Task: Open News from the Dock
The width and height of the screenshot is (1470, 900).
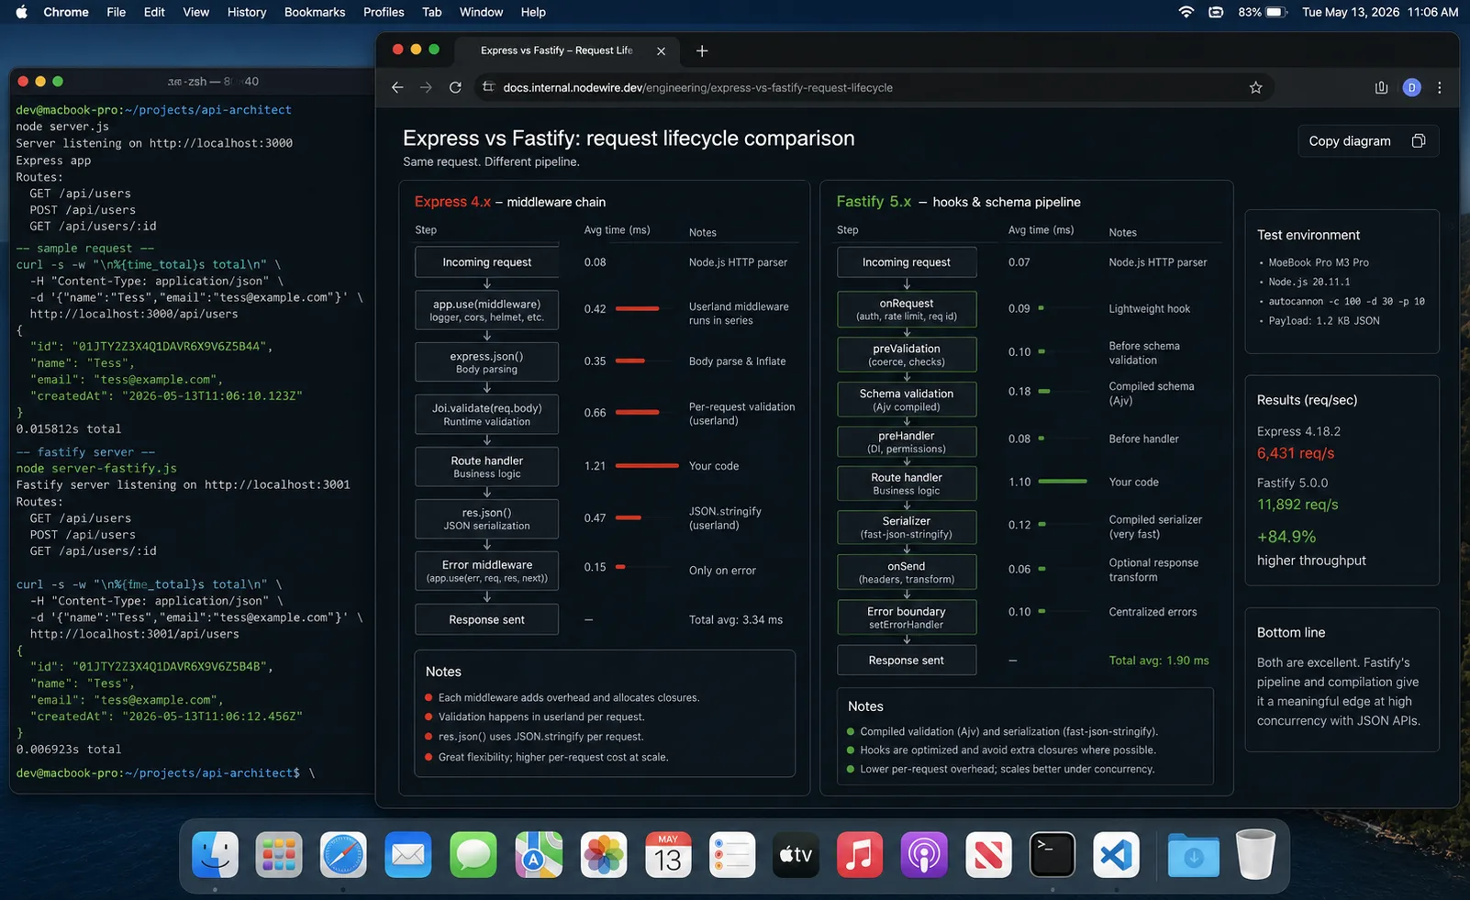Action: point(988,855)
